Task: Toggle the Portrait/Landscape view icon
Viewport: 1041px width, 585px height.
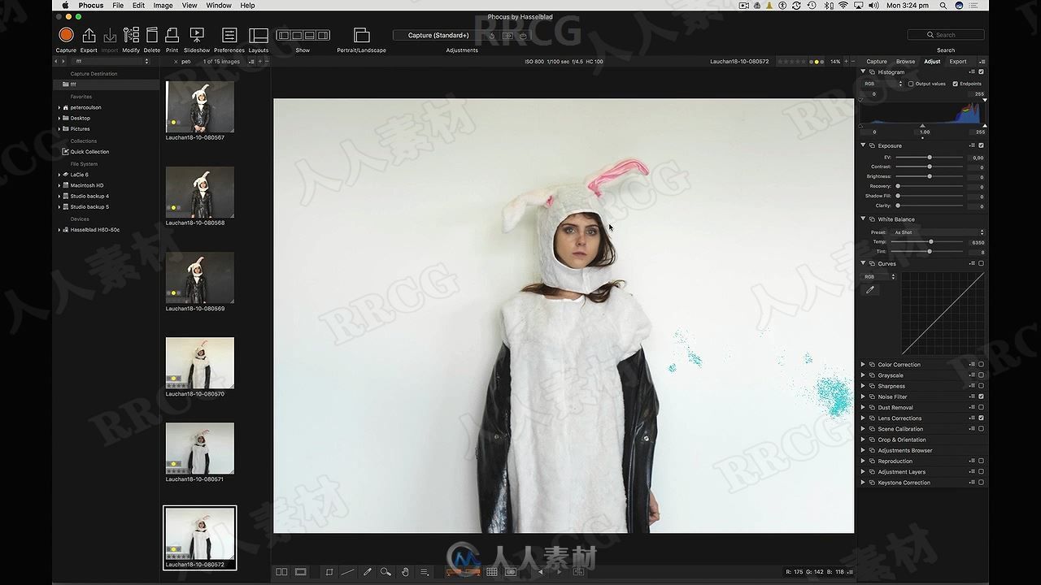Action: (x=362, y=35)
